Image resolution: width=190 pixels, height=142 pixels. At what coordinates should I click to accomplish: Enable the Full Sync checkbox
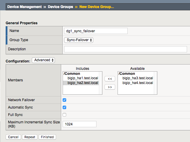click(x=64, y=115)
